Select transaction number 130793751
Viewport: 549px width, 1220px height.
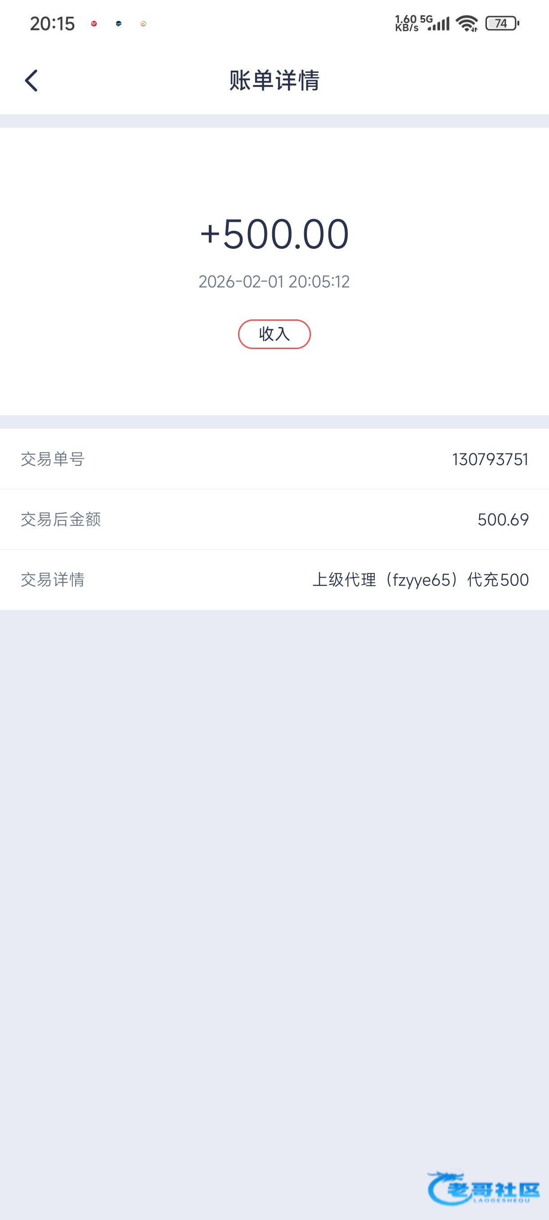click(x=490, y=459)
